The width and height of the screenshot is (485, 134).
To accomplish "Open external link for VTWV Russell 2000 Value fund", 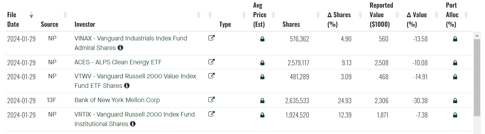I will tap(211, 76).
